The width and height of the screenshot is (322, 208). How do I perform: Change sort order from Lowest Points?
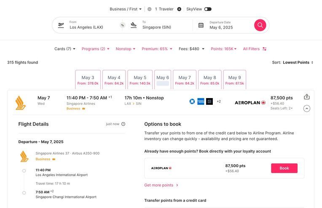298,62
